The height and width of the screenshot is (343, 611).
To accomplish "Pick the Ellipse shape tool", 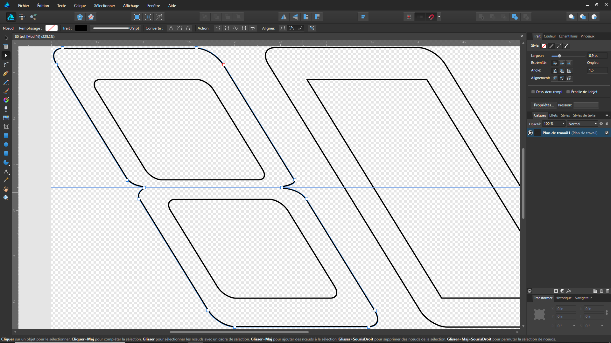I will [x=6, y=145].
